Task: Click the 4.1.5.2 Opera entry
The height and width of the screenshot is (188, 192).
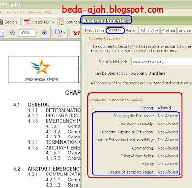Action: pyautogui.click(x=63, y=158)
